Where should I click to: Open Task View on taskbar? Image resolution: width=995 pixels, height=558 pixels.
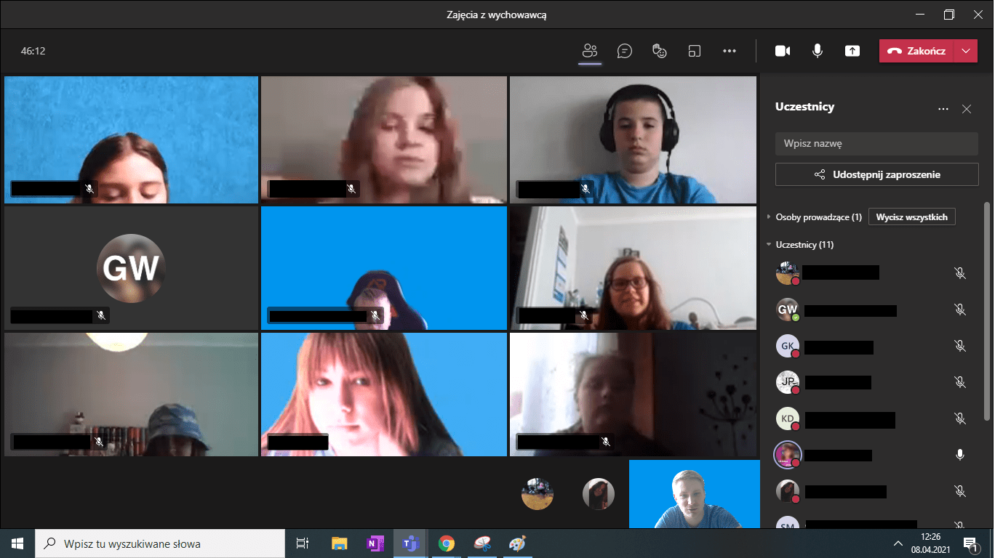[303, 543]
